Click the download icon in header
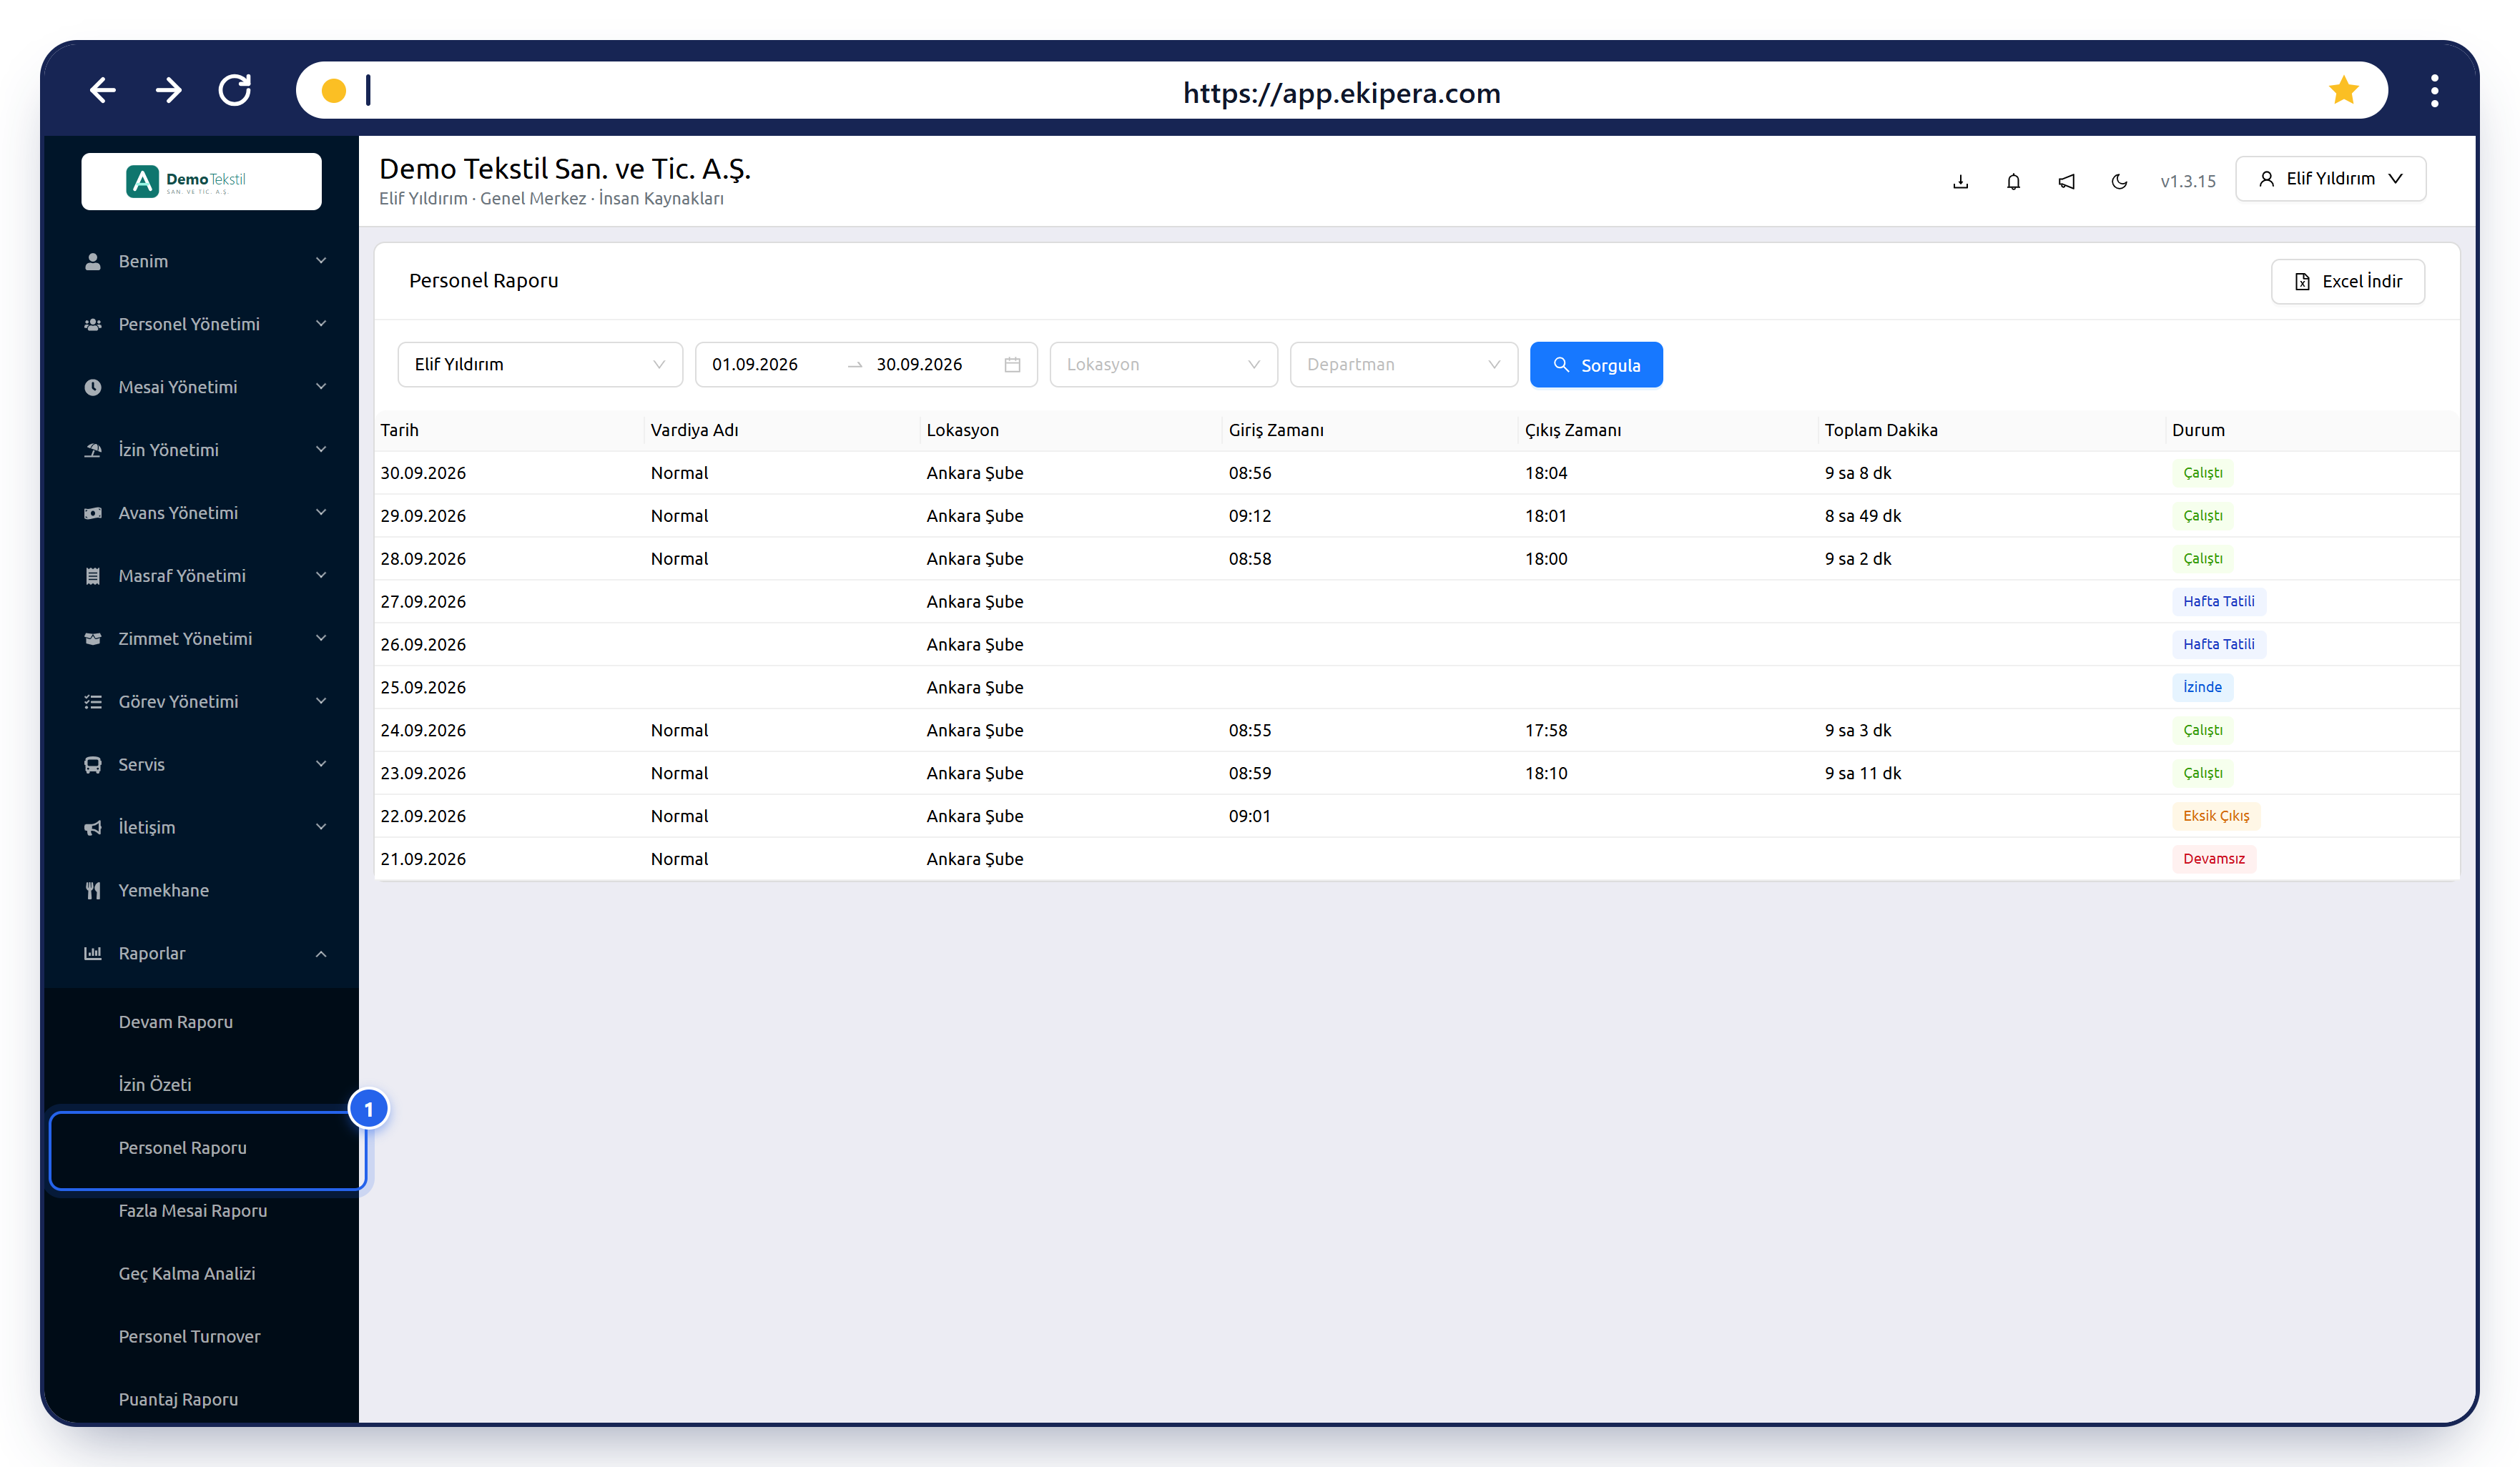The image size is (2520, 1467). (x=1960, y=181)
